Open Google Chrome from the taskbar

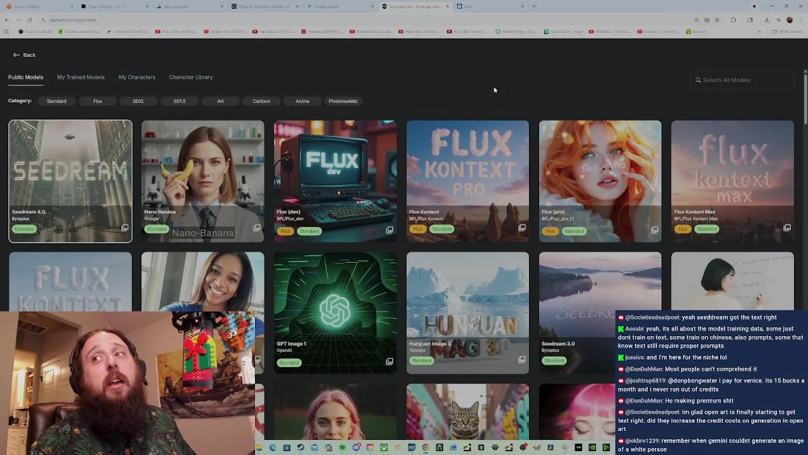[x=425, y=447]
